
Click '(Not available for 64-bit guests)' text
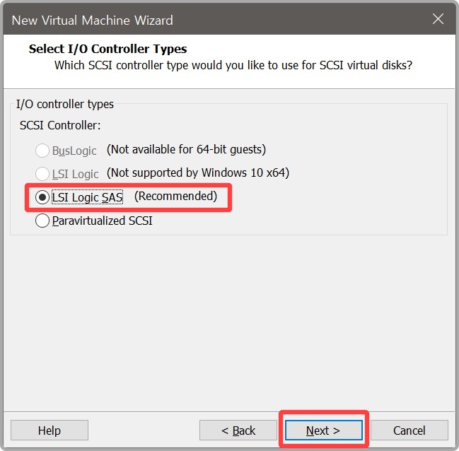[186, 150]
